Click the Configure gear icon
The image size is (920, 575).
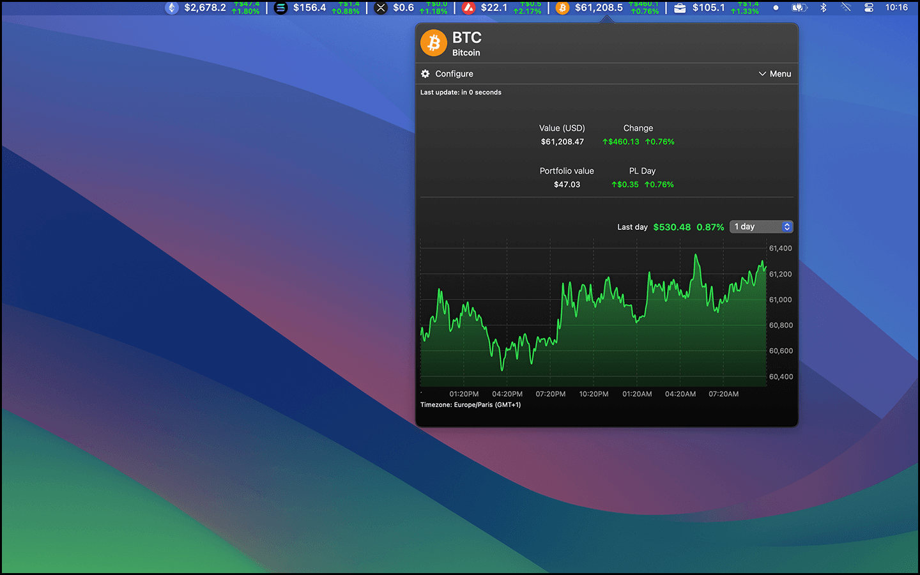[425, 73]
